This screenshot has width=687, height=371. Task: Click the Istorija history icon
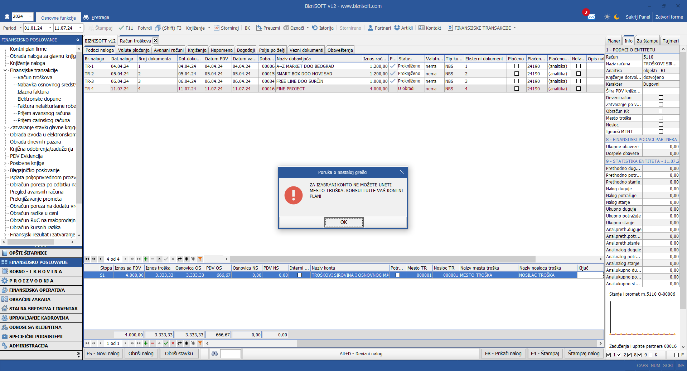tap(315, 28)
